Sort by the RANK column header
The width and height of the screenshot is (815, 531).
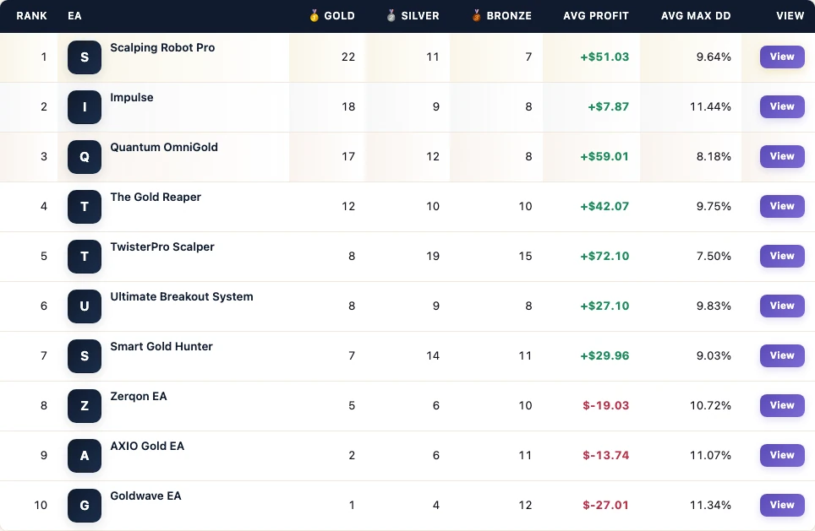point(32,16)
